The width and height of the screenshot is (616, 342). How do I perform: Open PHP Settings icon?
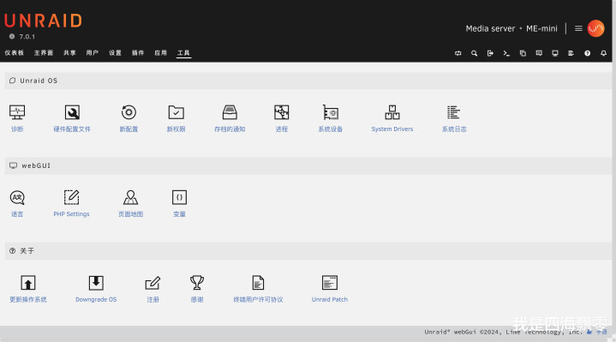pos(71,197)
